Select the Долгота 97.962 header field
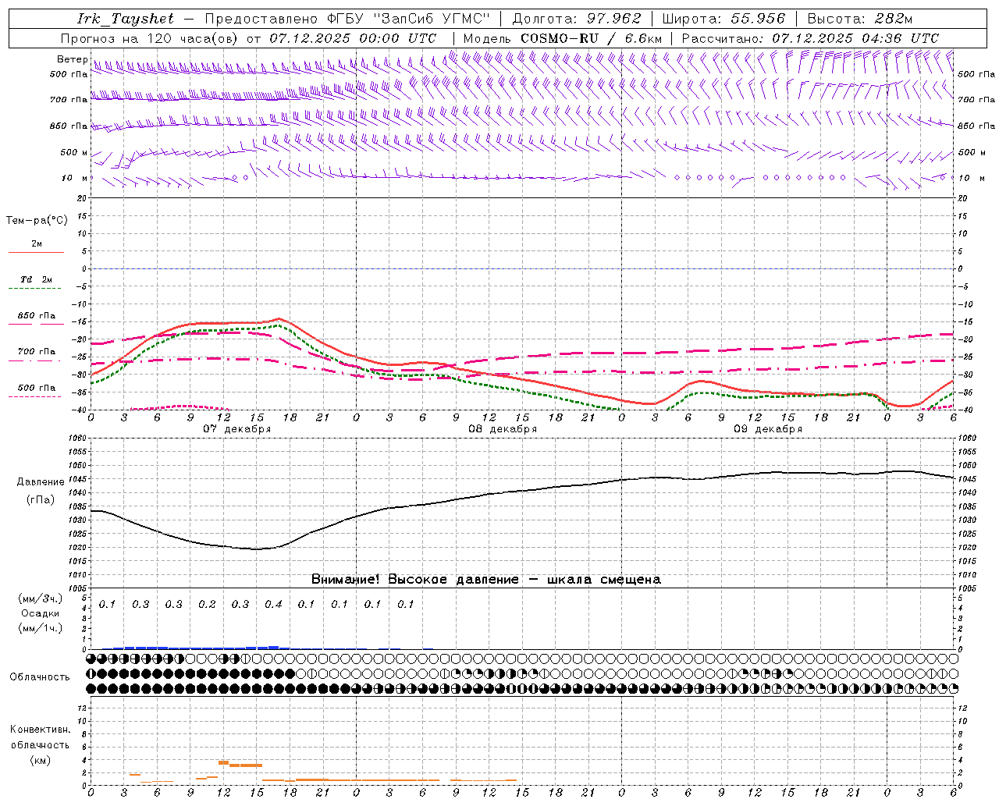Image resolution: width=999 pixels, height=799 pixels. [576, 19]
